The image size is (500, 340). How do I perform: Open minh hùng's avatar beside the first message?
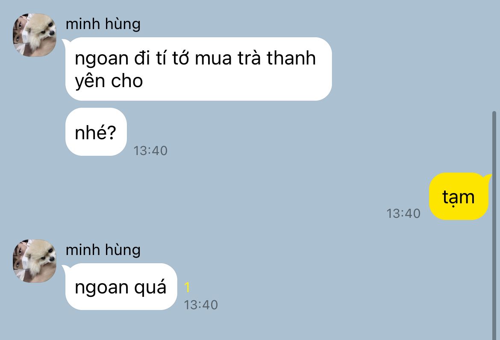tap(35, 35)
